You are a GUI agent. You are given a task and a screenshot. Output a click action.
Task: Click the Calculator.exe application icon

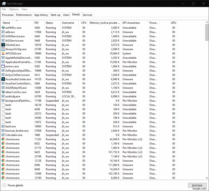(x=4, y=135)
